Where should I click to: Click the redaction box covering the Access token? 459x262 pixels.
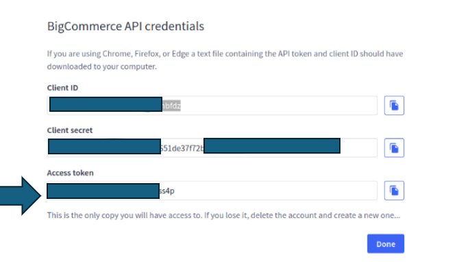103,191
